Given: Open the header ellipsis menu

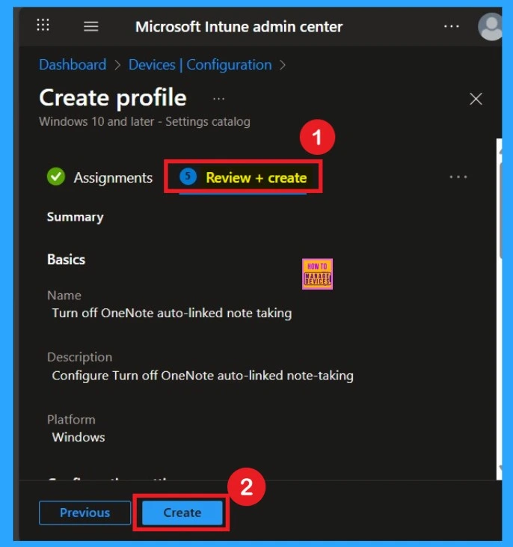Looking at the screenshot, I should tap(451, 26).
